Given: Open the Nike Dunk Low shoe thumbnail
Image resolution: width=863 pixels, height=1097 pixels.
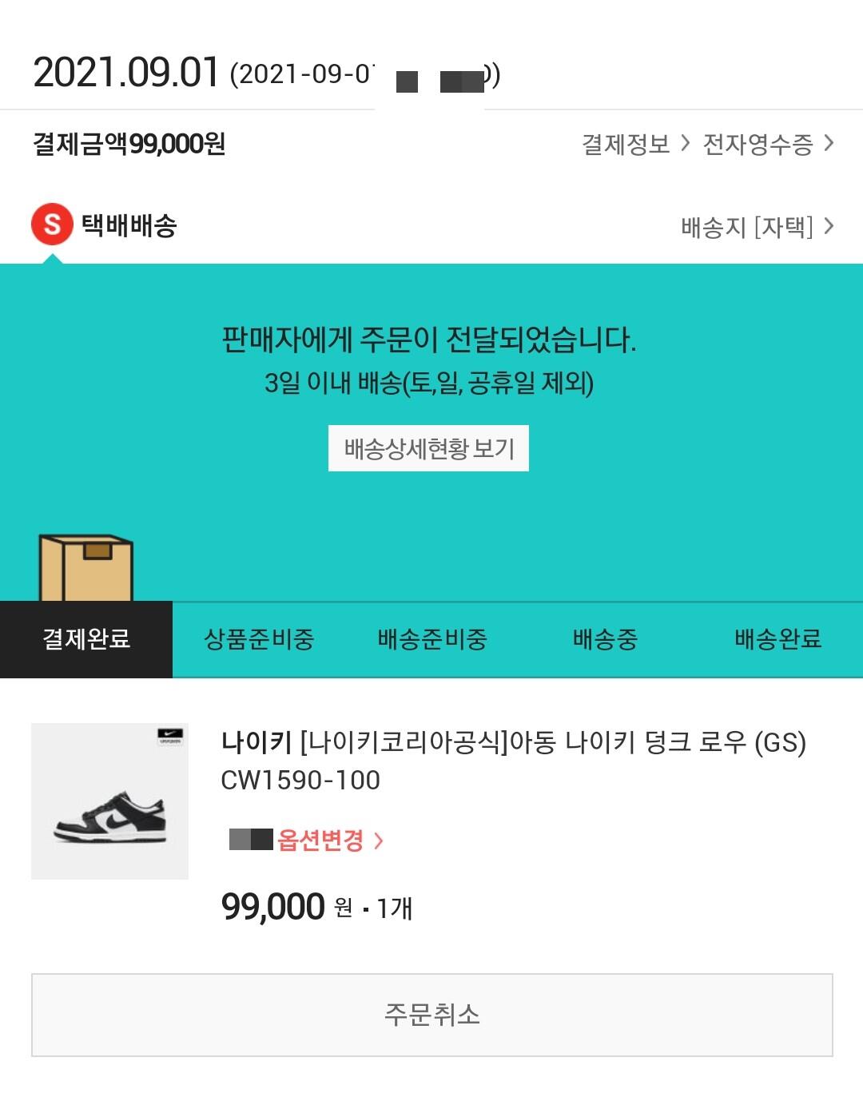Looking at the screenshot, I should pyautogui.click(x=109, y=801).
